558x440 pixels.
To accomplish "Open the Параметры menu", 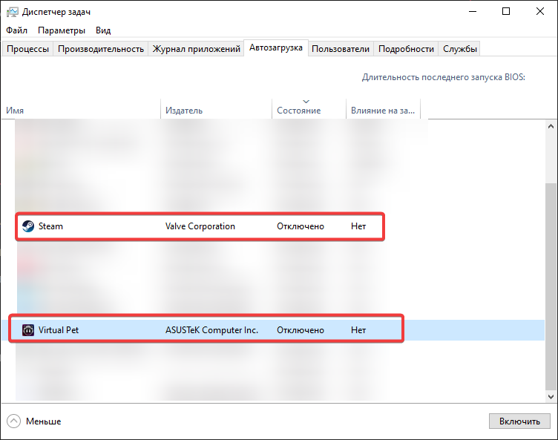I will click(x=62, y=30).
